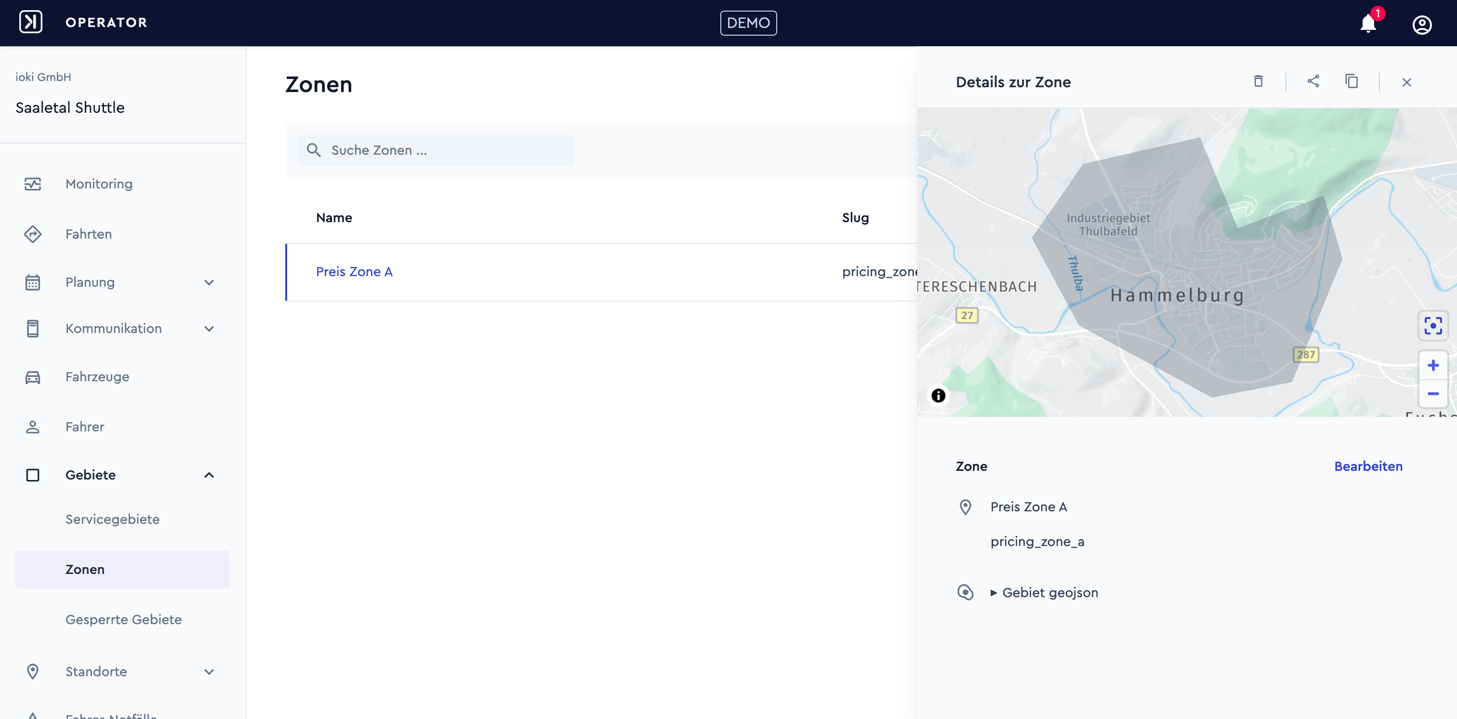This screenshot has height=719, width=1457.
Task: Focus the Suche Zonen search field
Action: click(x=435, y=150)
